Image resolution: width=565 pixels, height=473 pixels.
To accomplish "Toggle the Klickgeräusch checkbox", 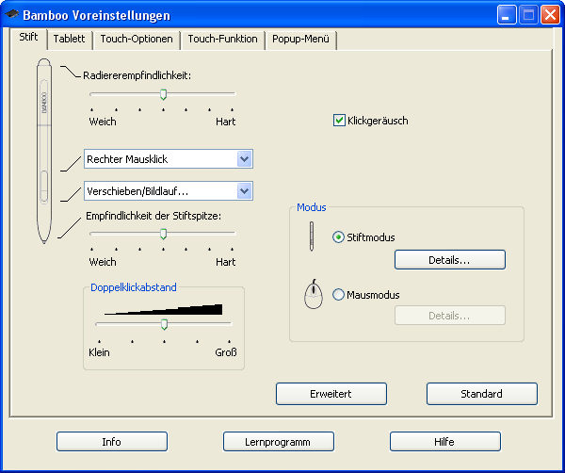I will coord(340,121).
